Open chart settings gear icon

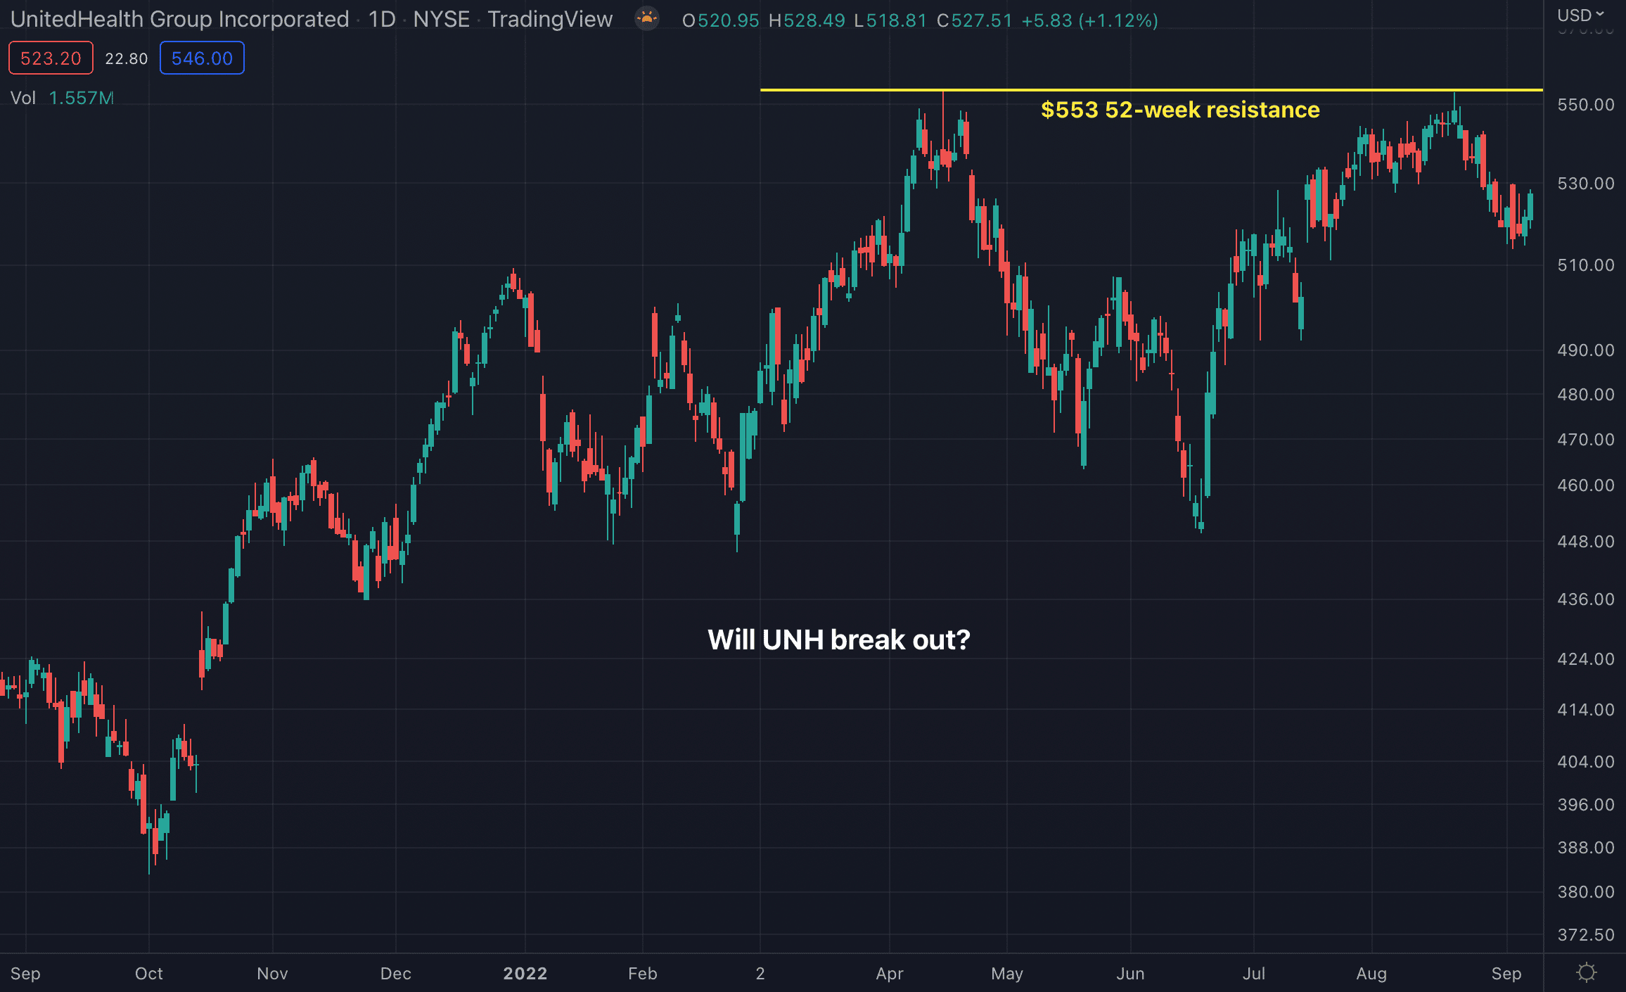click(1586, 973)
